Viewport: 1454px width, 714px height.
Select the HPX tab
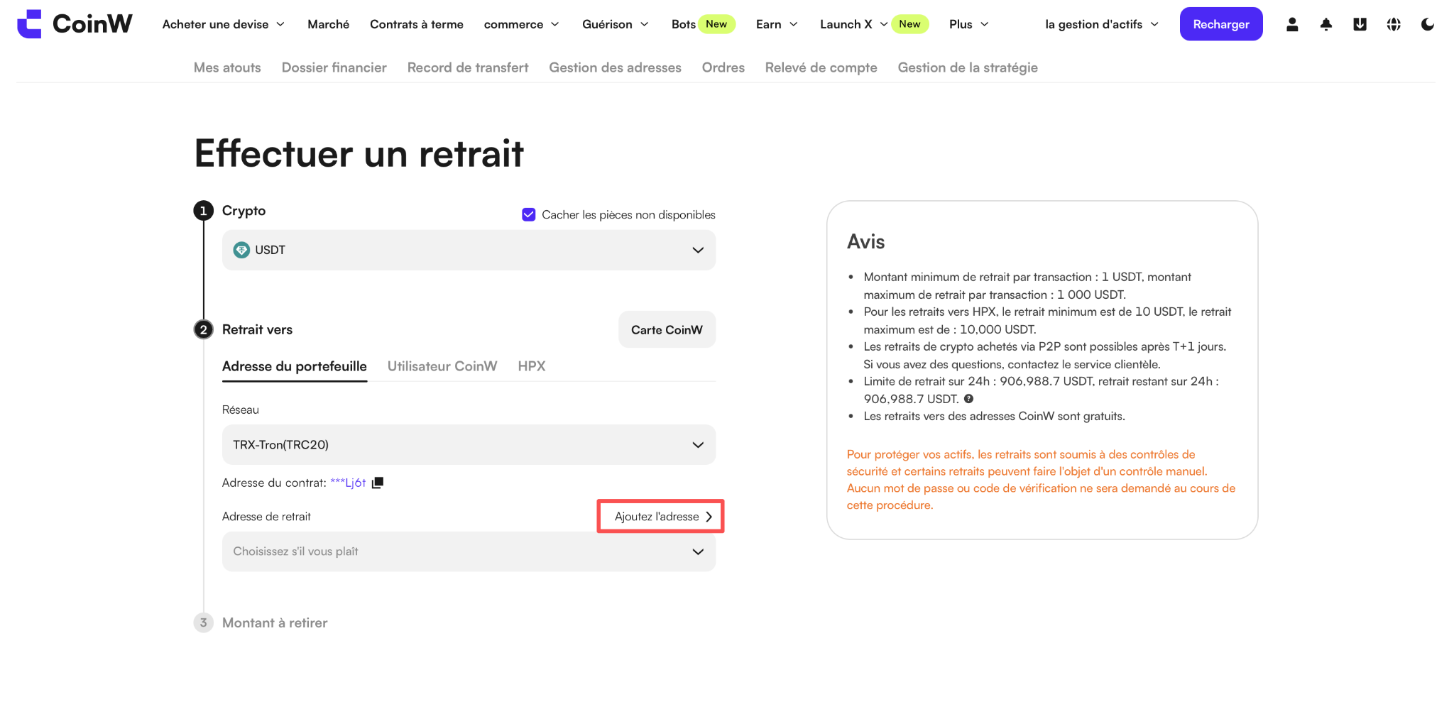coord(532,366)
